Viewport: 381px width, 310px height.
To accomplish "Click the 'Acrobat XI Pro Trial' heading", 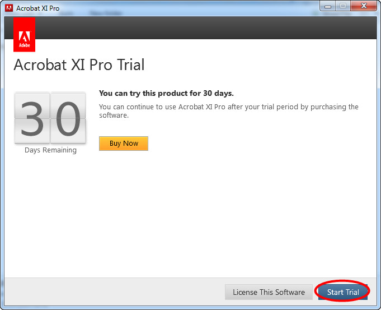I will pyautogui.click(x=79, y=65).
